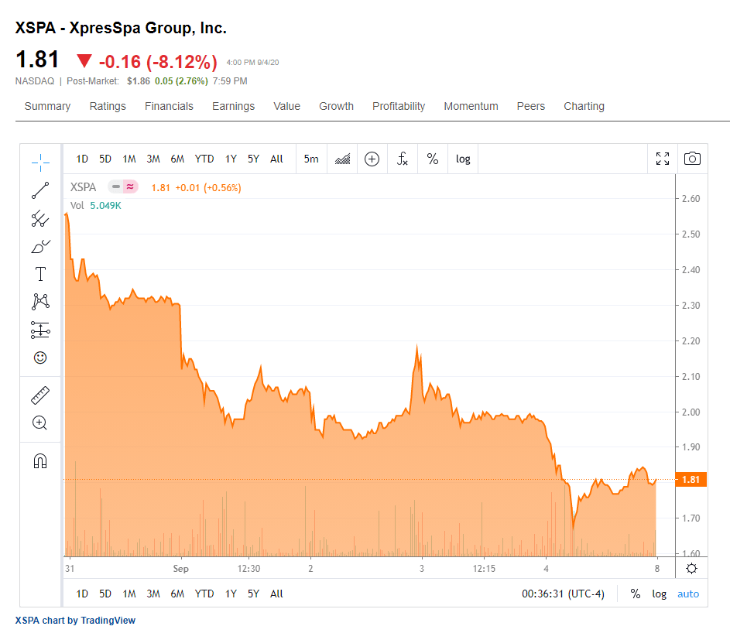Select the prediction and measurement tool
Viewport: 730px width, 633px height.
click(x=40, y=330)
